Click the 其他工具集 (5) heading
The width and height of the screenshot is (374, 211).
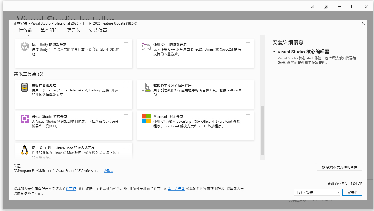(x=29, y=74)
